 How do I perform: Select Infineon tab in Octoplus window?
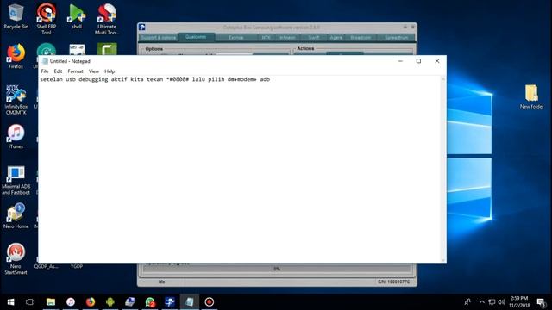pos(287,38)
